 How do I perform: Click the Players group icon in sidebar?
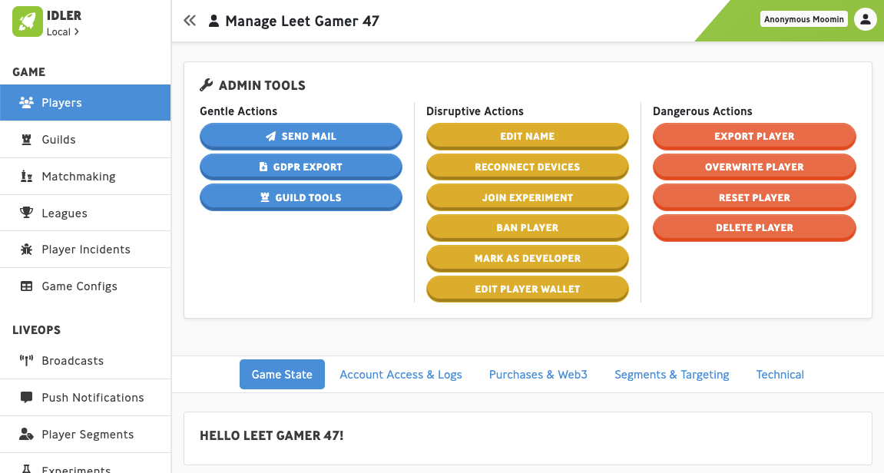pyautogui.click(x=26, y=103)
